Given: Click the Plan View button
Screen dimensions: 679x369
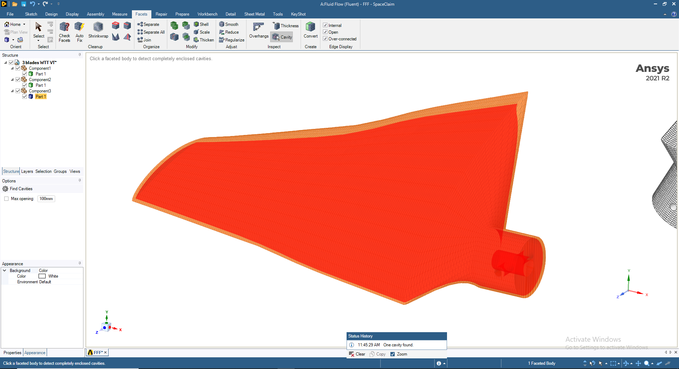Looking at the screenshot, I should pos(16,32).
